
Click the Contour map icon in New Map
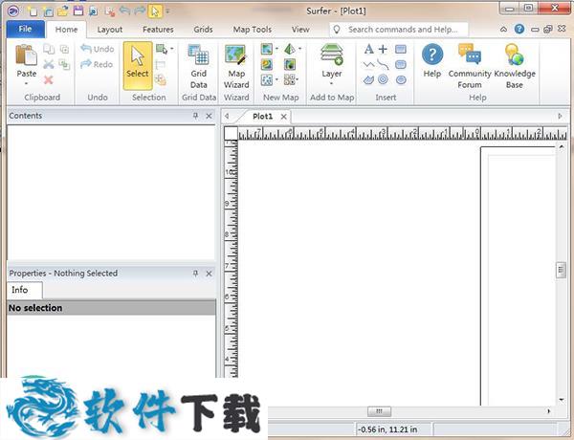pos(267,65)
